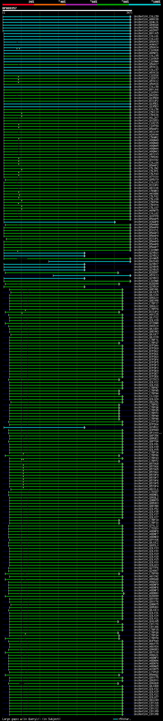Image resolution: width=163 pixels, height=721 pixels.
Task: Select the UniRef100_Q8MUE2 label
Action: pyautogui.click(x=146, y=439)
